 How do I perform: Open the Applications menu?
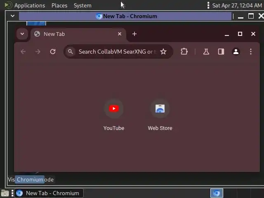pyautogui.click(x=30, y=5)
